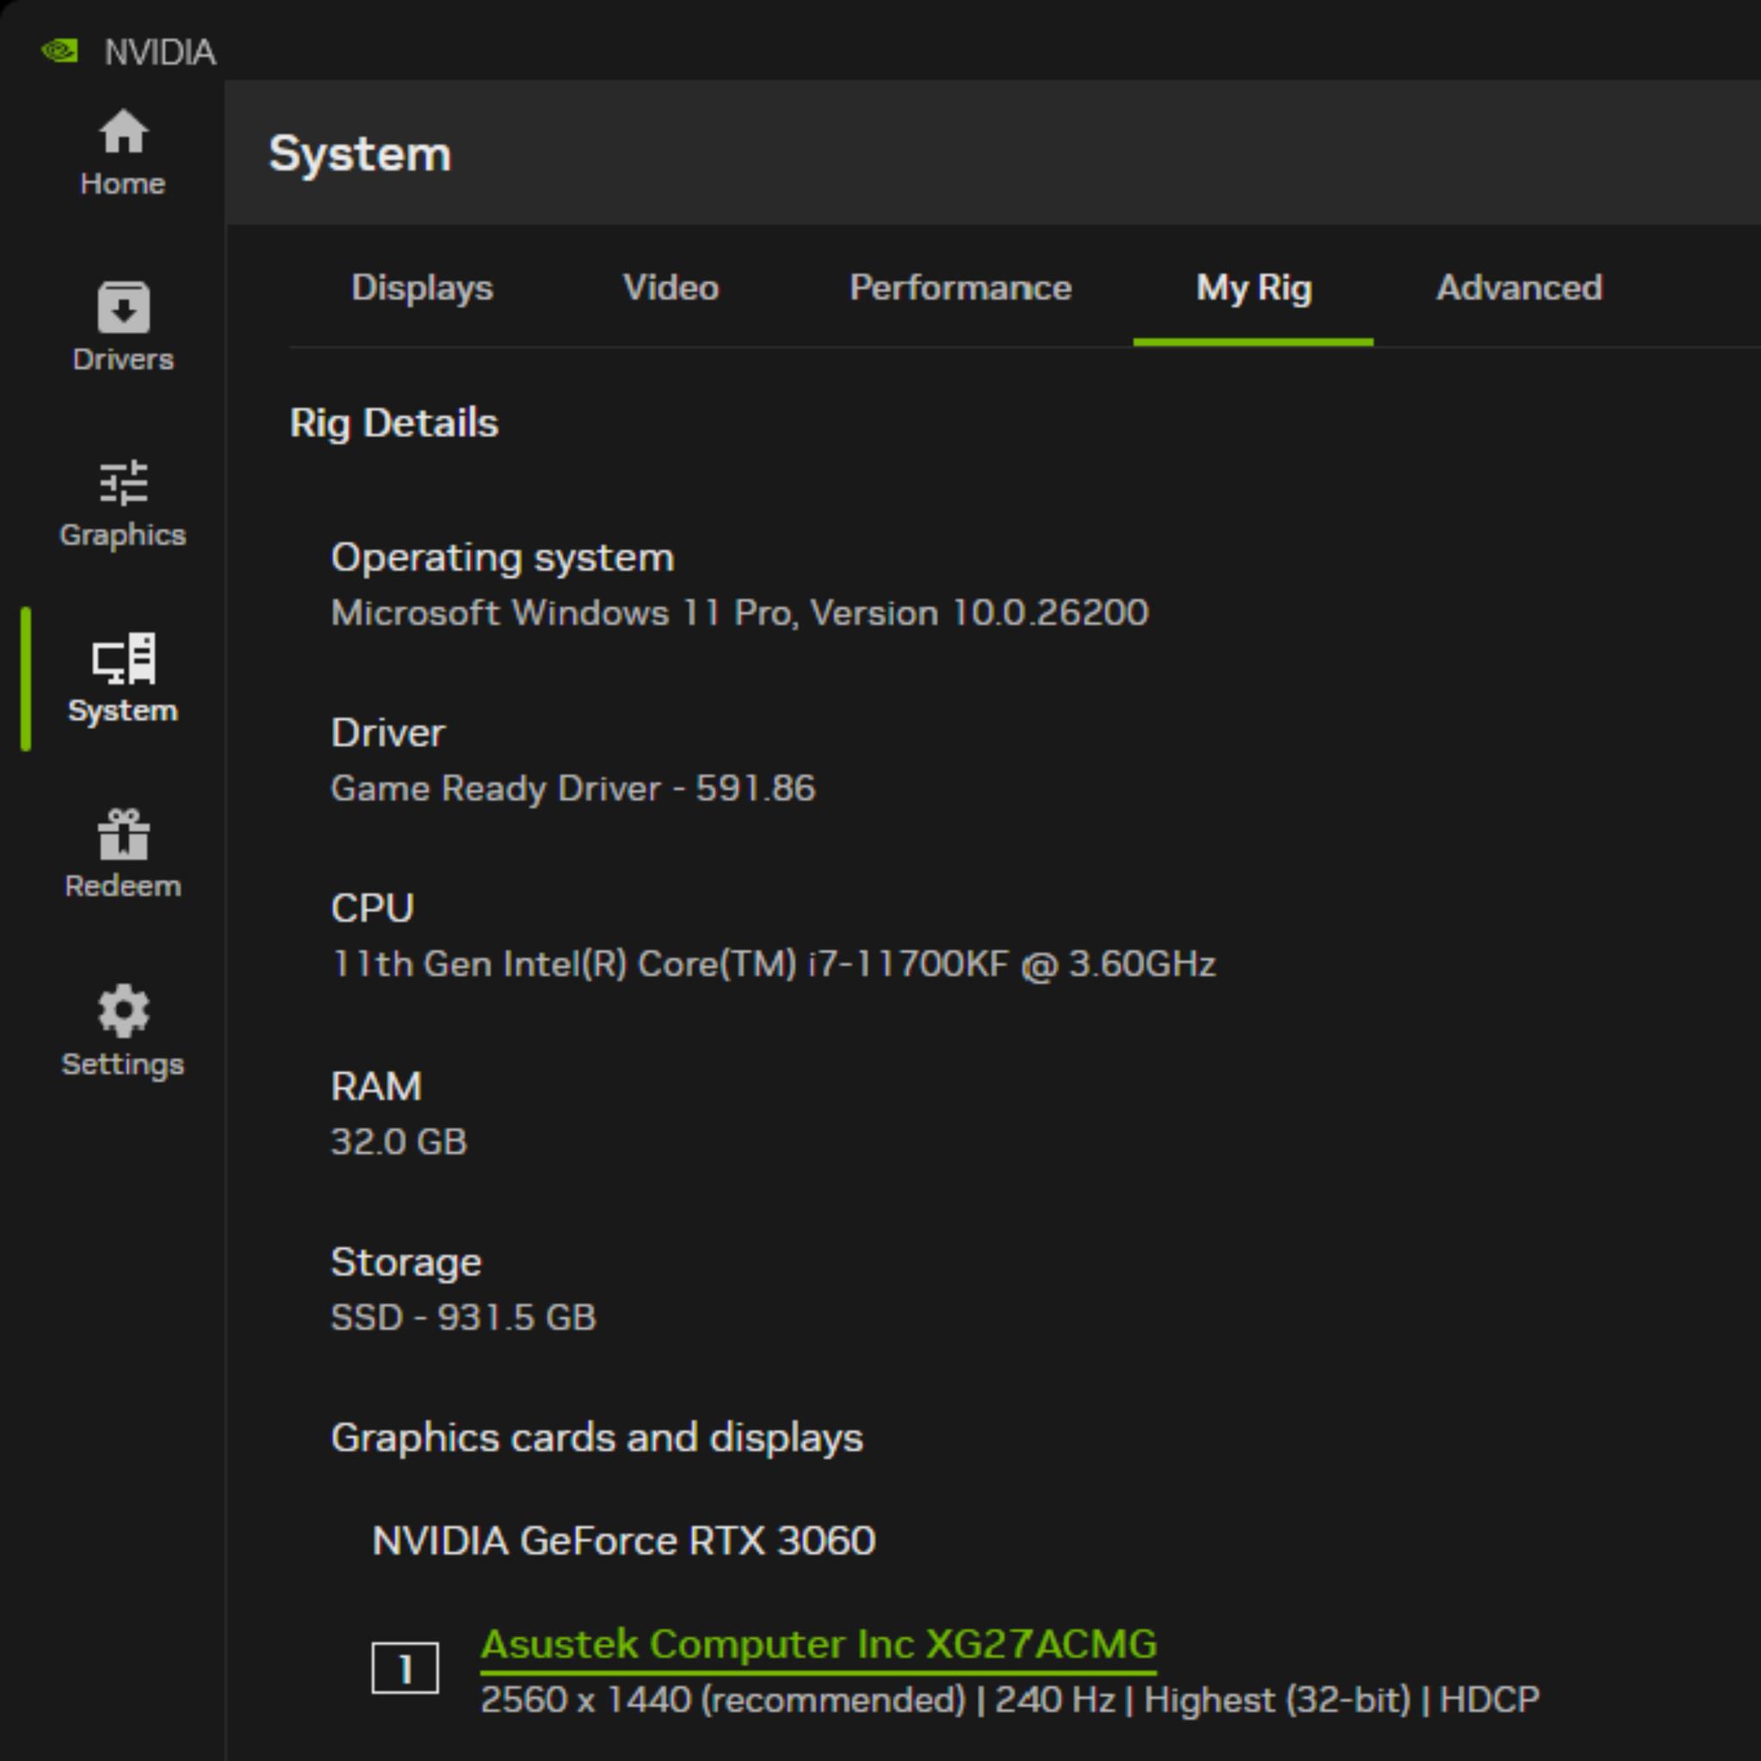Viewport: 1761px width, 1761px height.
Task: Click the System page heading
Action: (360, 153)
